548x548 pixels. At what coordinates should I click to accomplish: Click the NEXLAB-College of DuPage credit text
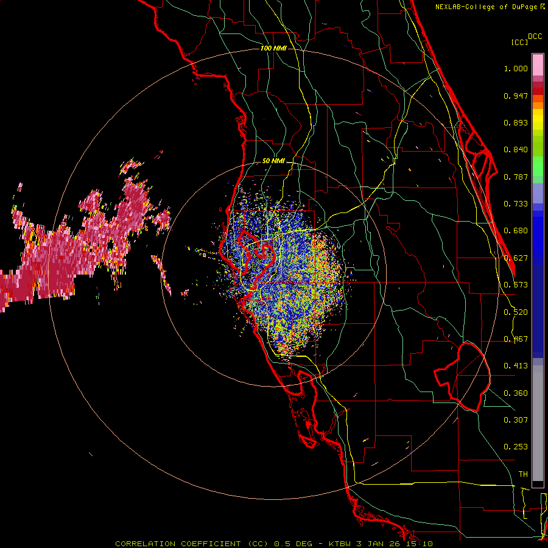tap(487, 7)
